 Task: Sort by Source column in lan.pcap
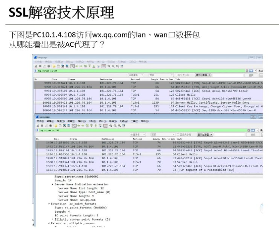click(x=72, y=80)
